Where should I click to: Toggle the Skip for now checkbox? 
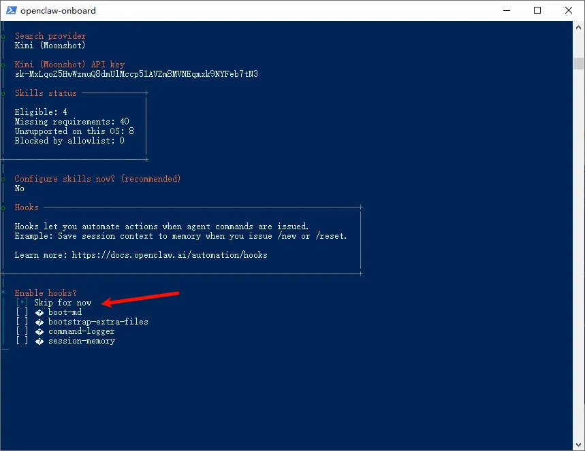click(22, 302)
